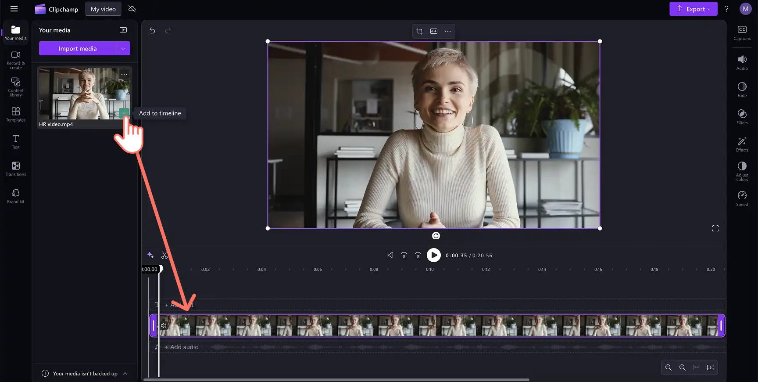Open the Brand kit tab
The height and width of the screenshot is (382, 758).
tap(16, 196)
